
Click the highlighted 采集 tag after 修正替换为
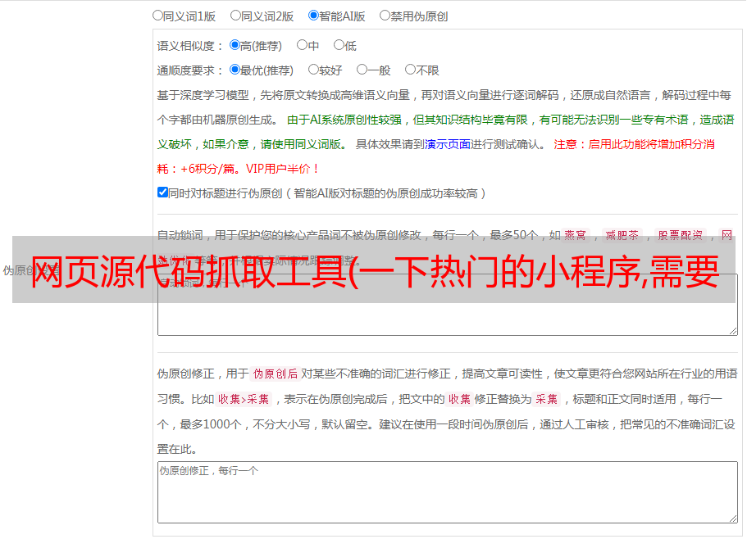546,399
